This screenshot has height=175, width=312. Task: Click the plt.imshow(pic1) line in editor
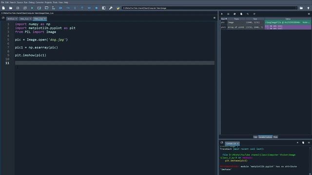pos(30,55)
